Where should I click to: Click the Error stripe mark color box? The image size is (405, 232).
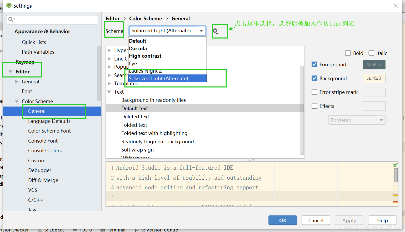click(374, 92)
